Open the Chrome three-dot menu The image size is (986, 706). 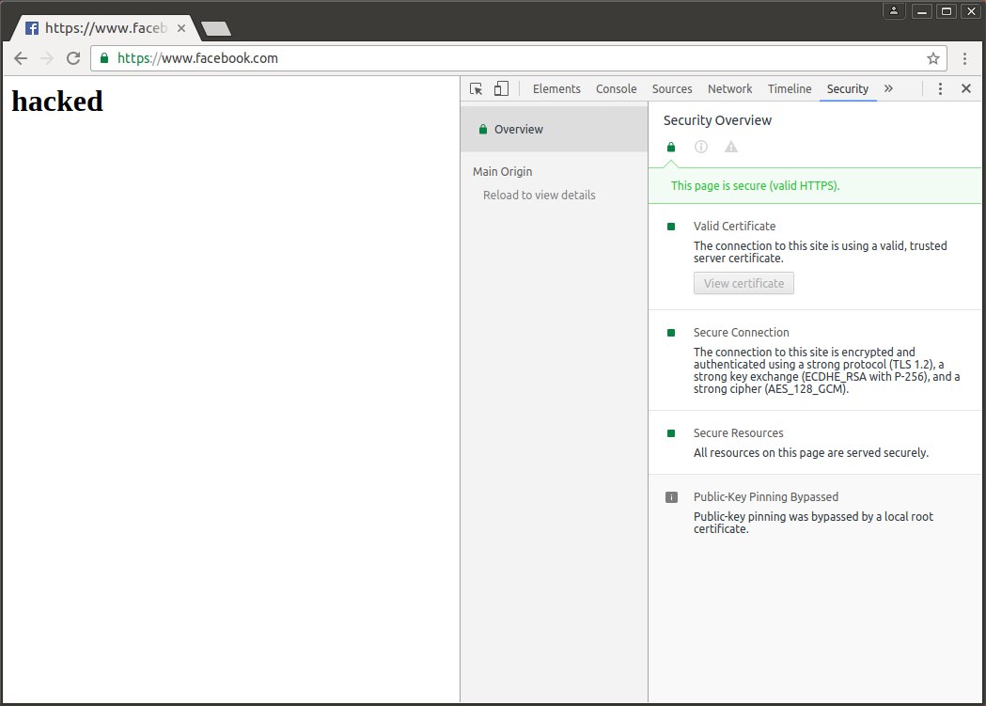point(964,58)
